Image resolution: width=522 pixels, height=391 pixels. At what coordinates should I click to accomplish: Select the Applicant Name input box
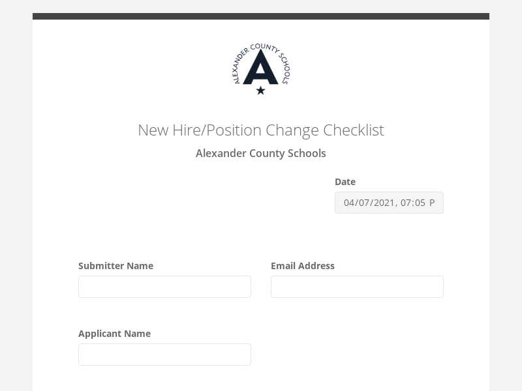coord(164,355)
